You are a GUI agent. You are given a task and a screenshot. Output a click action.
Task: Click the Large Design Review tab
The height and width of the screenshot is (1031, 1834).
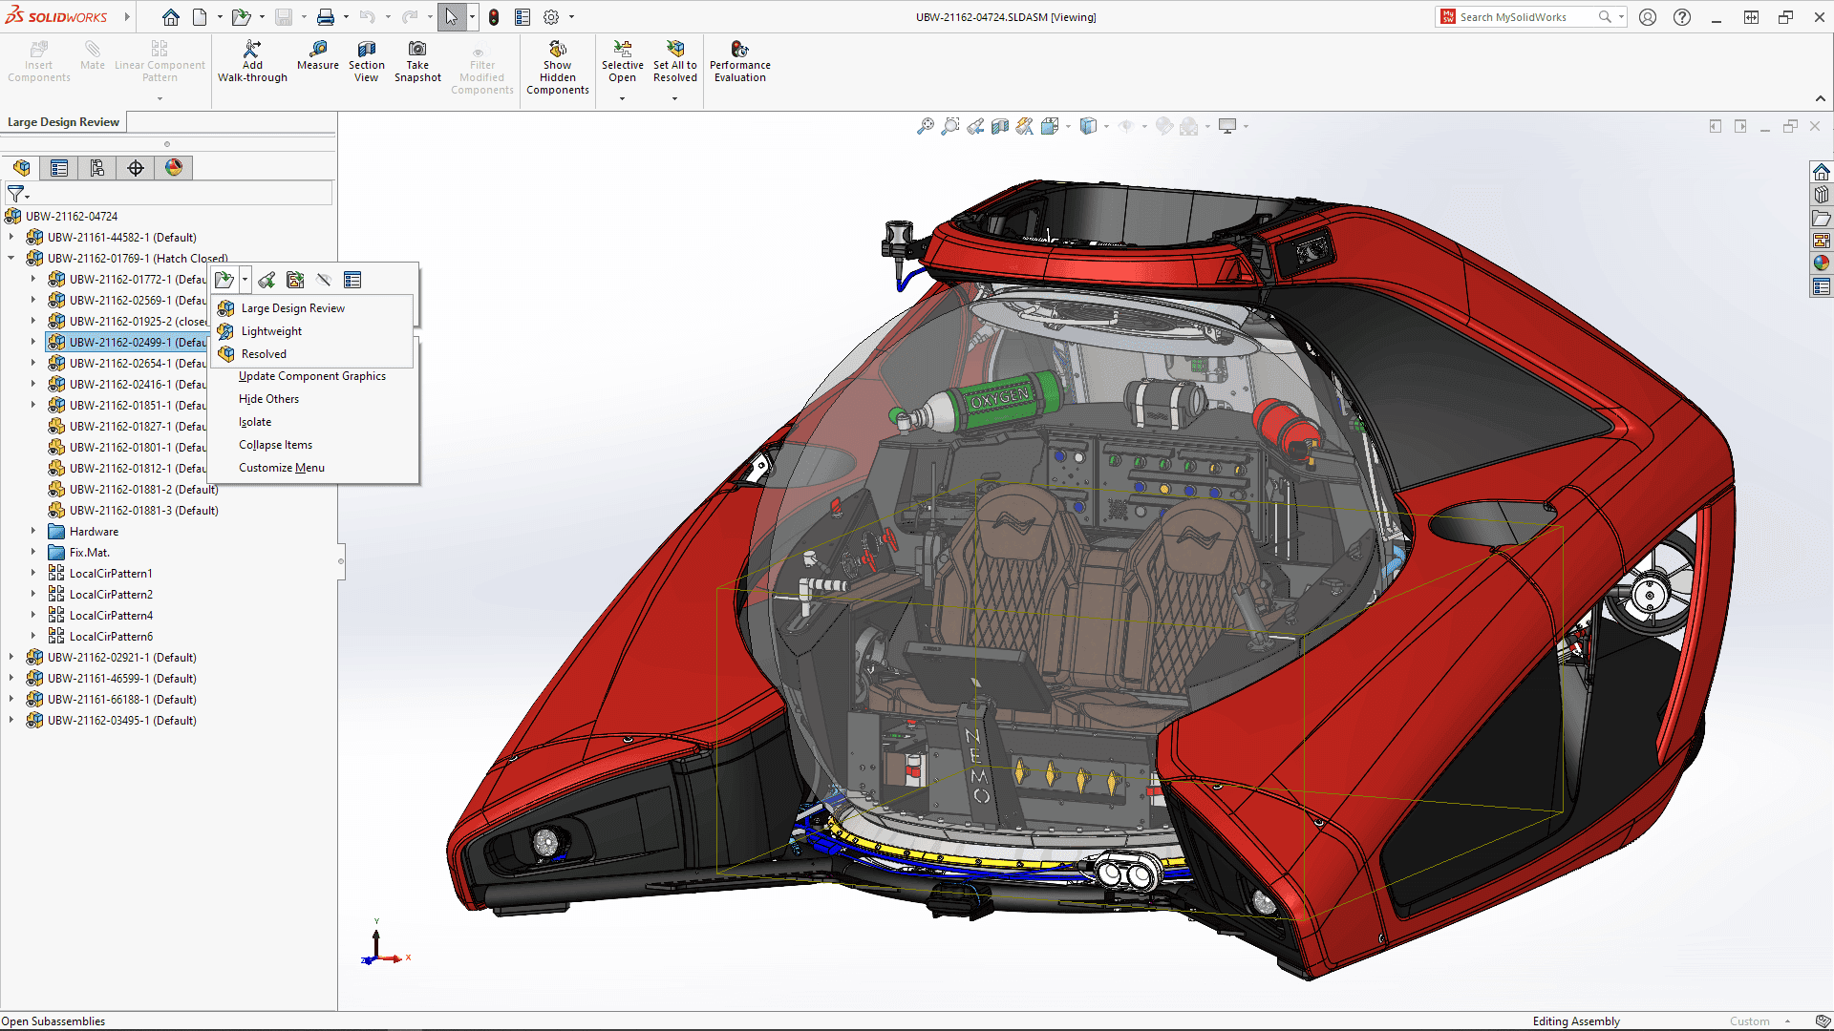pos(62,122)
